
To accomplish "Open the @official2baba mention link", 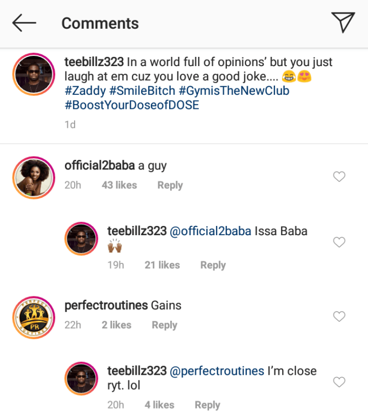I will pos(211,231).
